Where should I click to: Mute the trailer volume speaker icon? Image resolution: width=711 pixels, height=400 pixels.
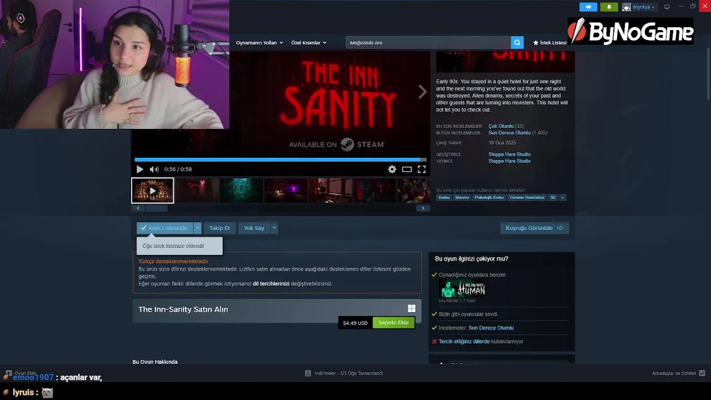point(154,169)
